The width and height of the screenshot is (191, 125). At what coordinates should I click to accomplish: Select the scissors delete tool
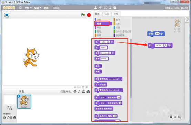tap(100, 8)
